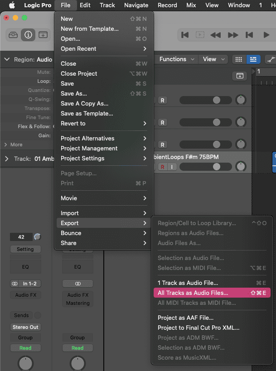The height and width of the screenshot is (371, 276).
Task: Open the Import submenu
Action: tap(104, 213)
